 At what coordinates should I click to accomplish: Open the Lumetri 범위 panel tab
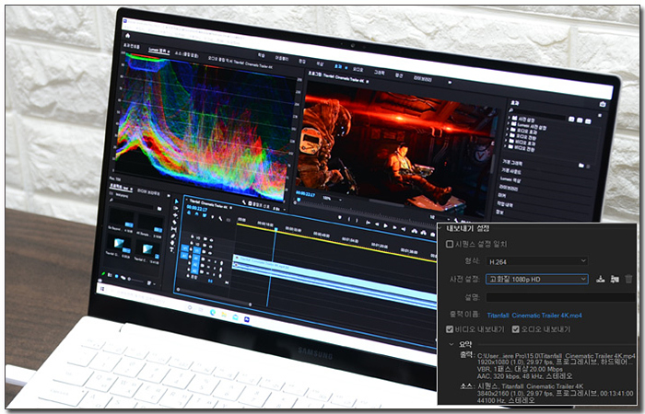click(158, 50)
